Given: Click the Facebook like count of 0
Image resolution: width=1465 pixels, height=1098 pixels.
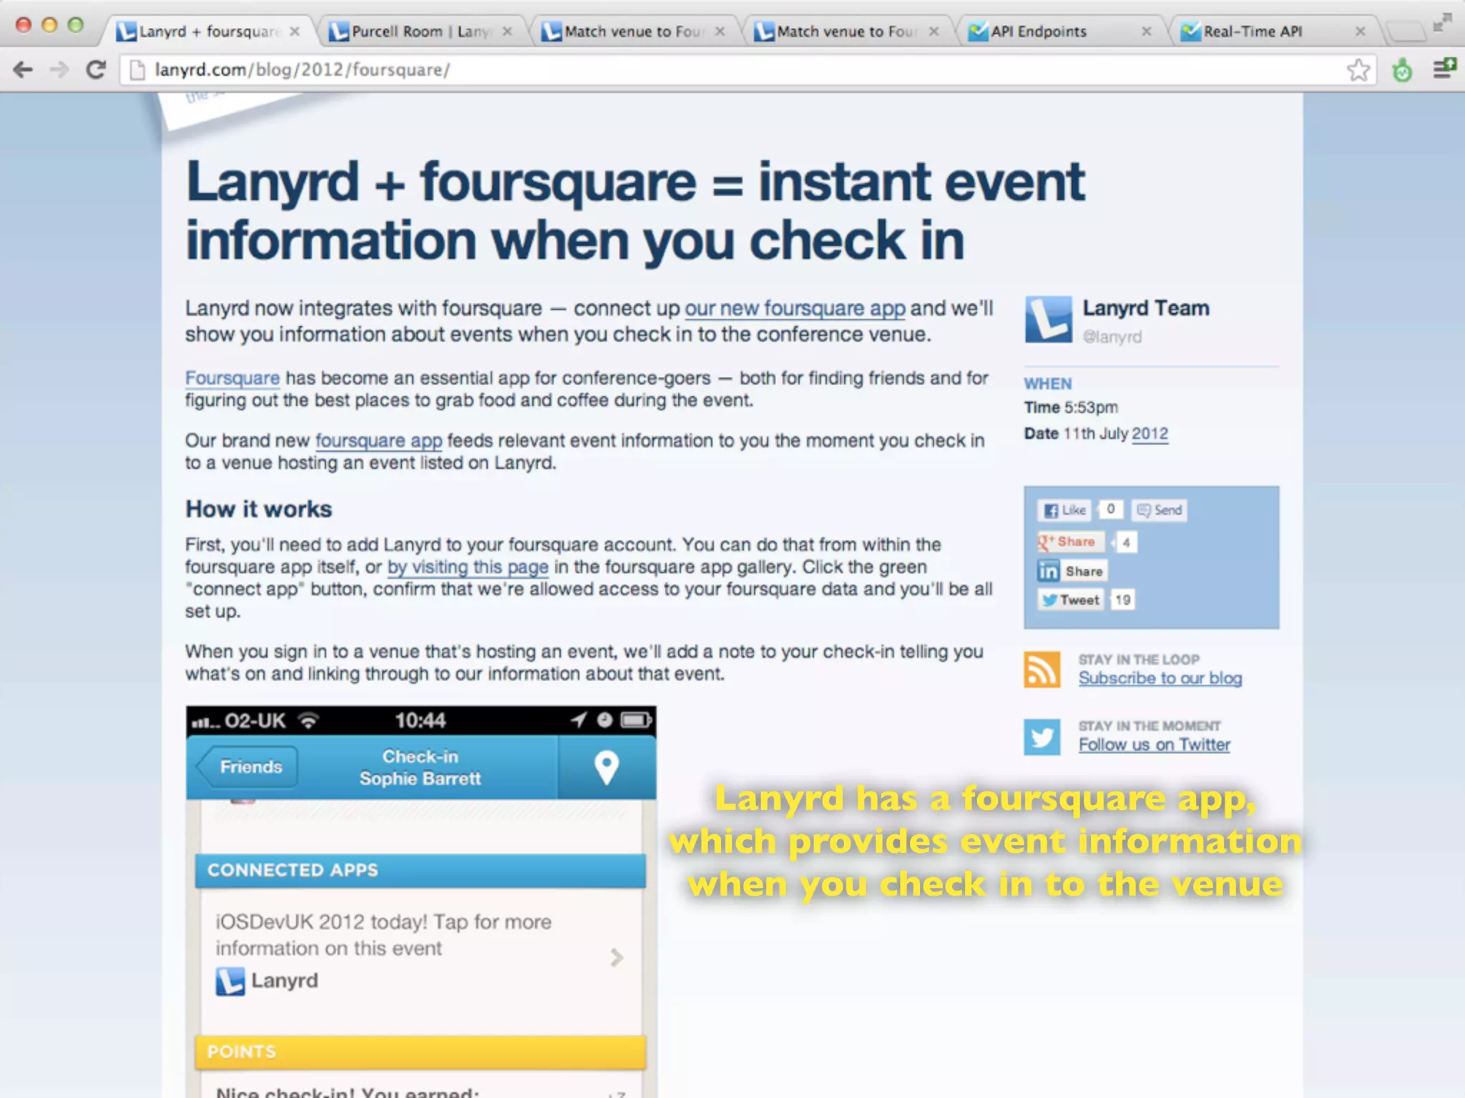Looking at the screenshot, I should 1110,509.
